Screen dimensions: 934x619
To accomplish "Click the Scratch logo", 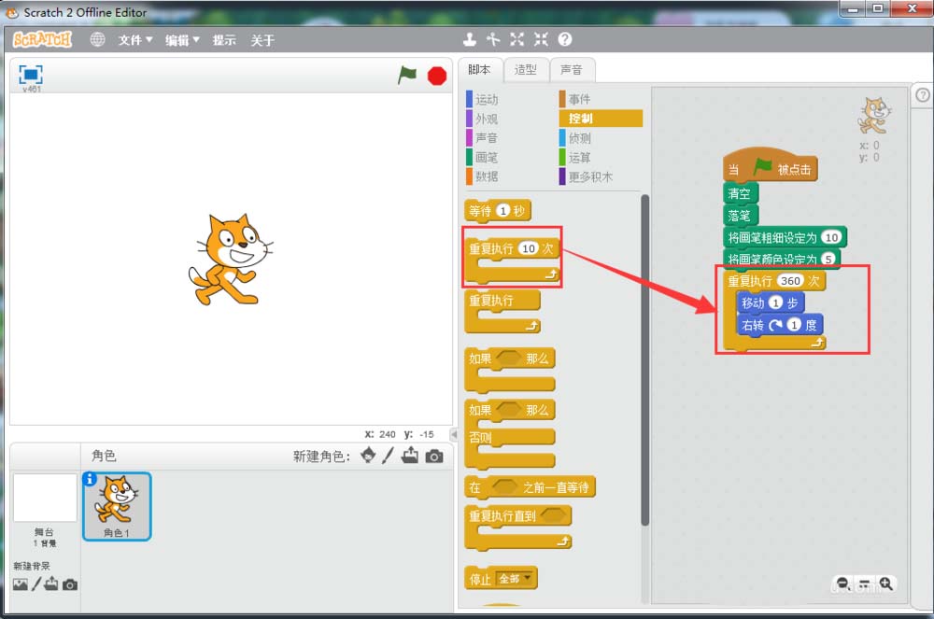I will (x=42, y=40).
